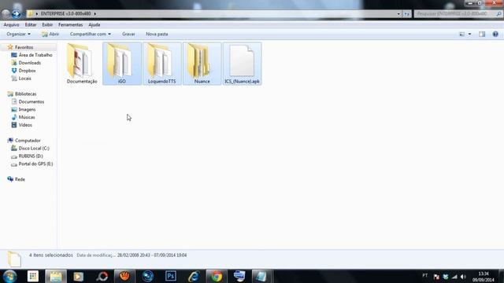
Task: Expand the Organizar dropdown menu
Action: [x=18, y=34]
